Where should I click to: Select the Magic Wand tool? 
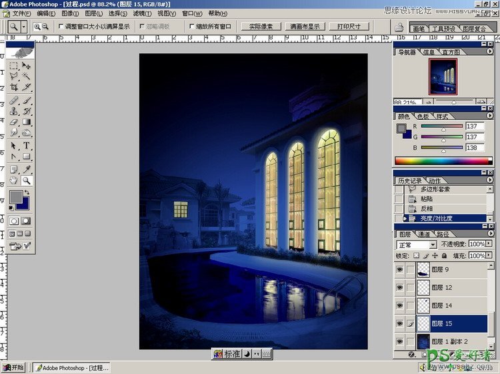27,77
